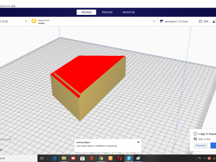Open the orange app next to Chrome

(x=110, y=158)
